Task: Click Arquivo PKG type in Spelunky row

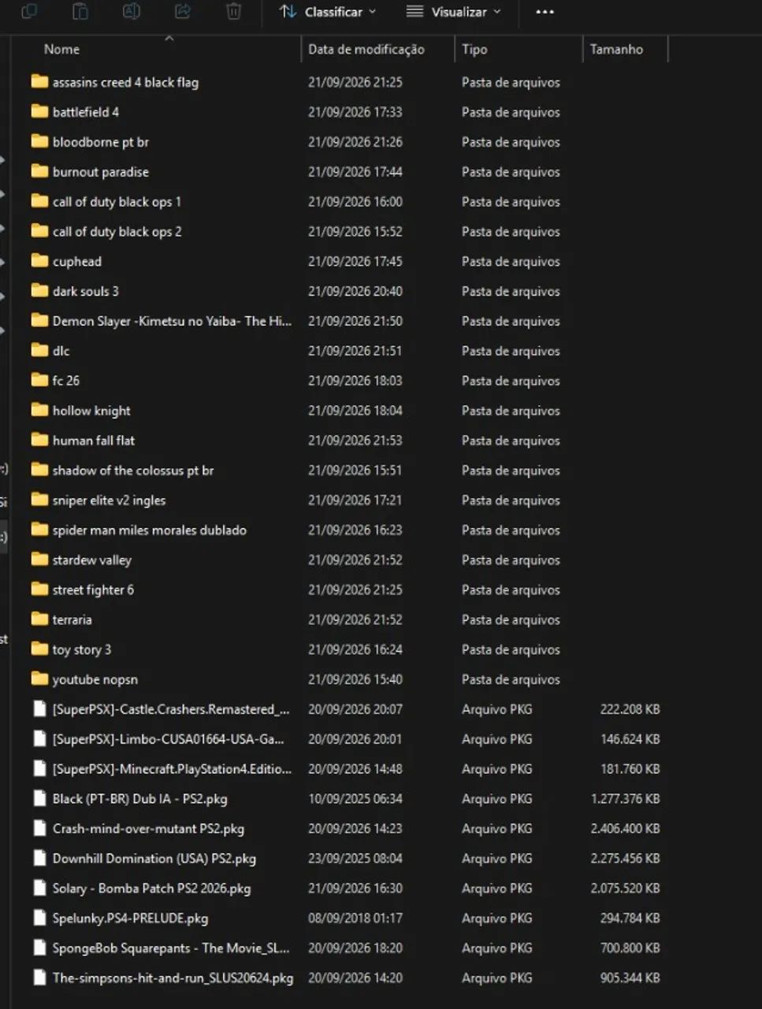Action: tap(497, 918)
